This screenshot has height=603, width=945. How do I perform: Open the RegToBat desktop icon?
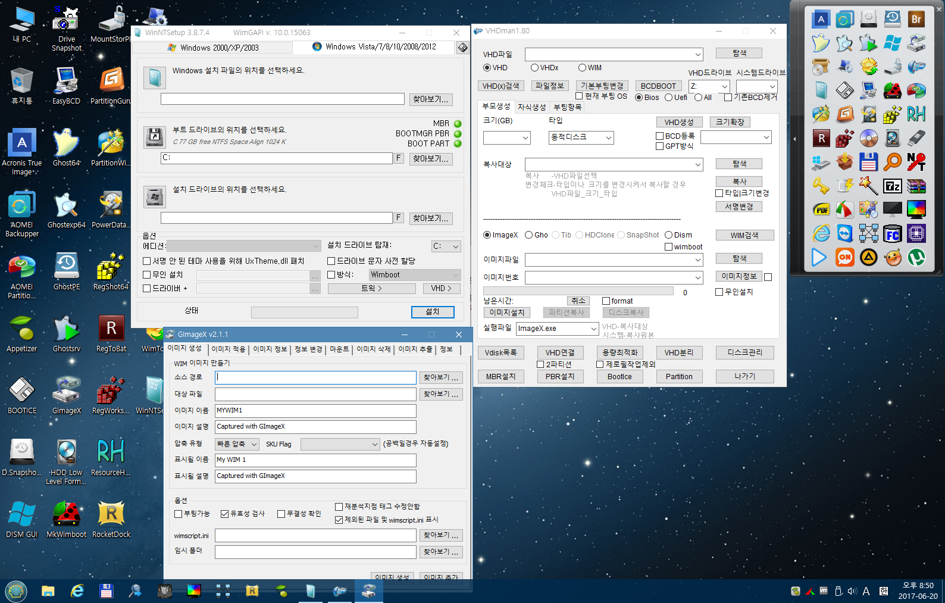(x=111, y=333)
